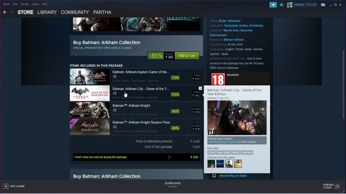Click the store page vertical scrollbar
The height and width of the screenshot is (194, 346).
(x=343, y=85)
